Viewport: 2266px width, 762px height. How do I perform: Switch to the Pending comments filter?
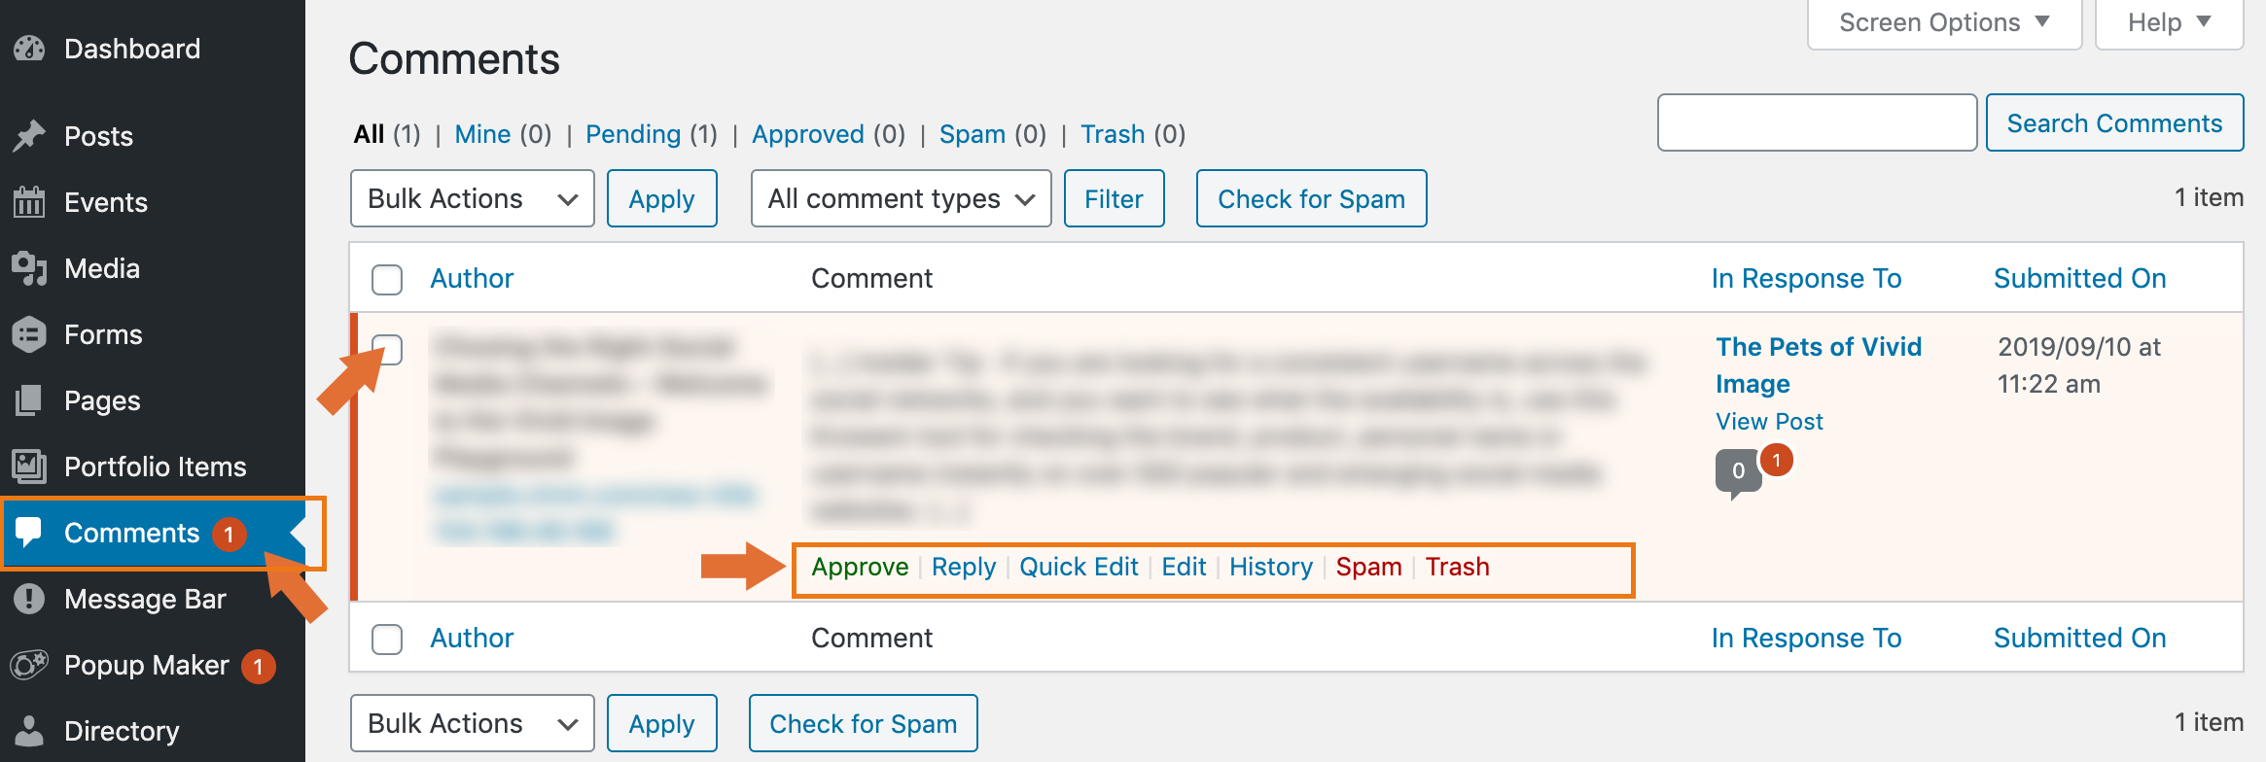[633, 134]
